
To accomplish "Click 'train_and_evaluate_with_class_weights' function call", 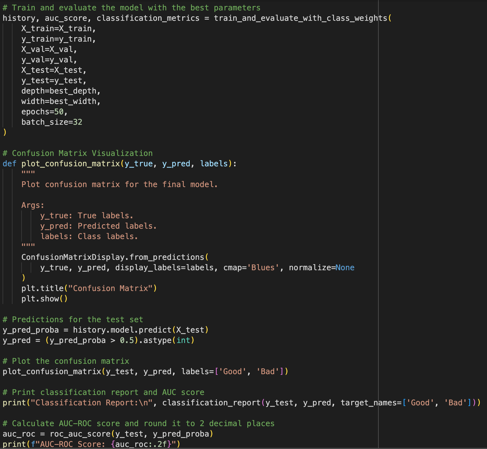I will [300, 18].
